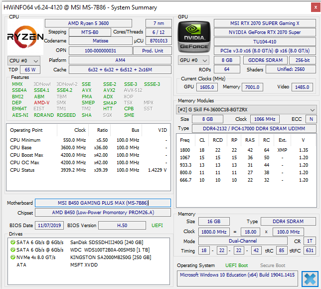This screenshot has height=289, width=321.
Task: Click the module Clock 1066 MHz field
Action: [x=265, y=119]
